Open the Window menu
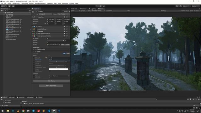This screenshot has width=201, height=113. (x=72, y=3)
